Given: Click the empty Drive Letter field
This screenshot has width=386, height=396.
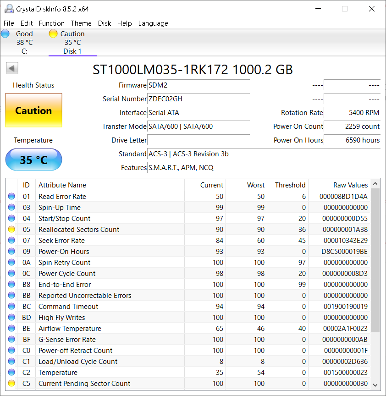Looking at the screenshot, I should [199, 140].
